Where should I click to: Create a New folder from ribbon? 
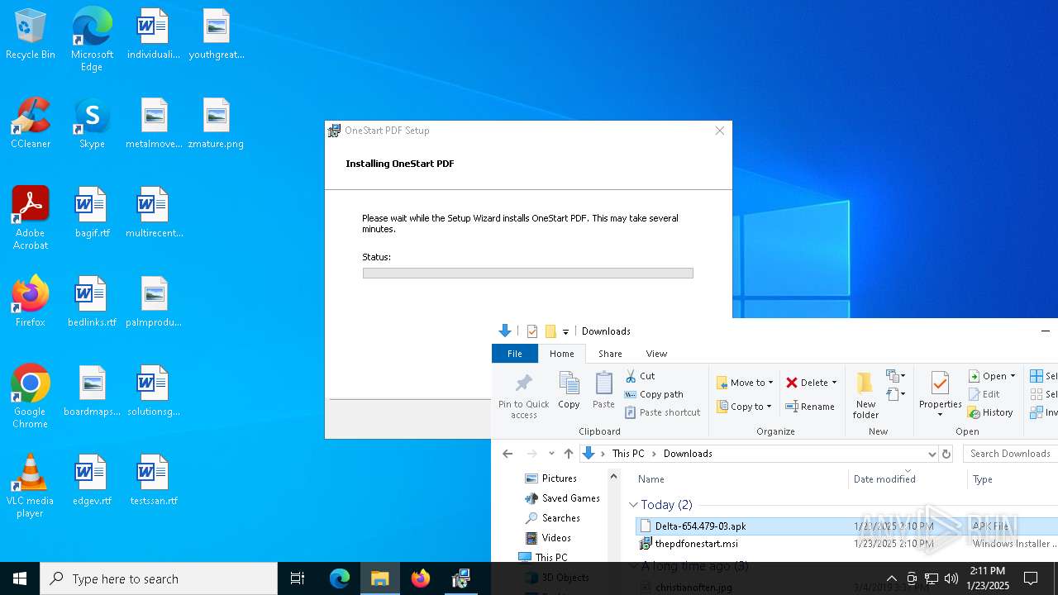865,395
